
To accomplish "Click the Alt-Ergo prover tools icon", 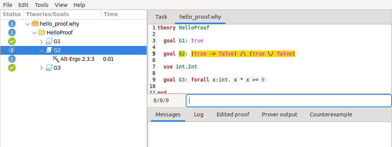I will point(56,59).
